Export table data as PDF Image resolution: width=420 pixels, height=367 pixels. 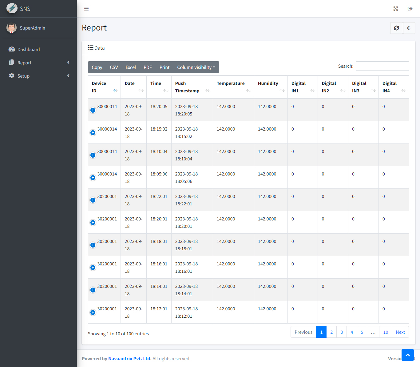tap(148, 67)
